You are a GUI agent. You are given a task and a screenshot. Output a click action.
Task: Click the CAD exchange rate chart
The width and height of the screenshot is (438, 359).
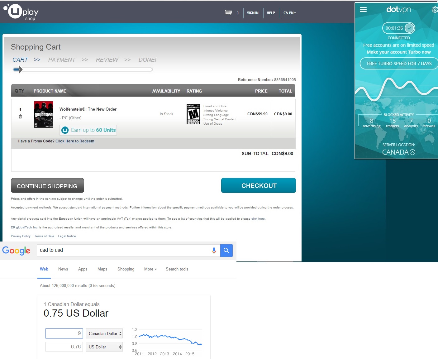[x=168, y=341]
